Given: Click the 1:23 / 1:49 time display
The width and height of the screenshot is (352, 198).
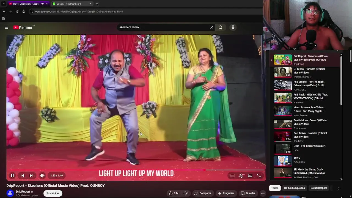Looking at the screenshot, I should 56,175.
